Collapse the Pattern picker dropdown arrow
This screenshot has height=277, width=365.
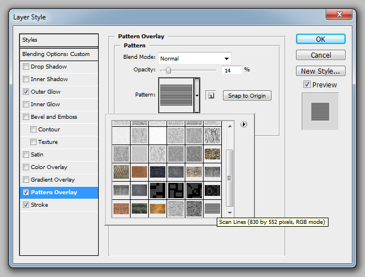point(197,95)
